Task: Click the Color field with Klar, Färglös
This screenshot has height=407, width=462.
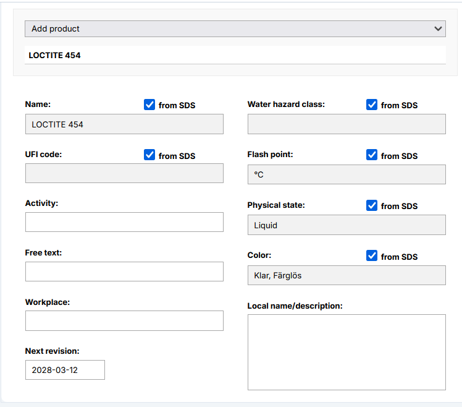Action: pyautogui.click(x=346, y=275)
